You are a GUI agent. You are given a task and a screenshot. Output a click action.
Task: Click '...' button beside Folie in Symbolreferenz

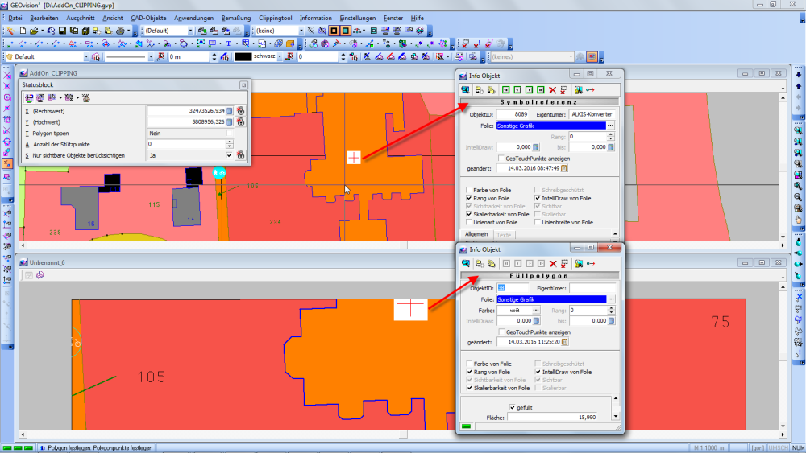(x=611, y=126)
